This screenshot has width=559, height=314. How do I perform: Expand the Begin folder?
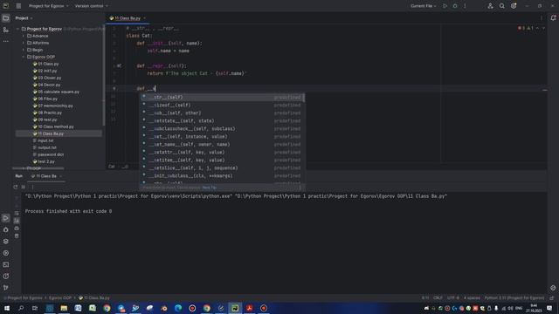24,50
